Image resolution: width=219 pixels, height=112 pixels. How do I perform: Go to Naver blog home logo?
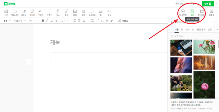tap(10, 4)
